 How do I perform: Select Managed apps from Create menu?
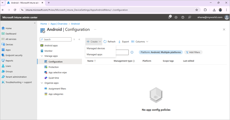[x=94, y=54]
